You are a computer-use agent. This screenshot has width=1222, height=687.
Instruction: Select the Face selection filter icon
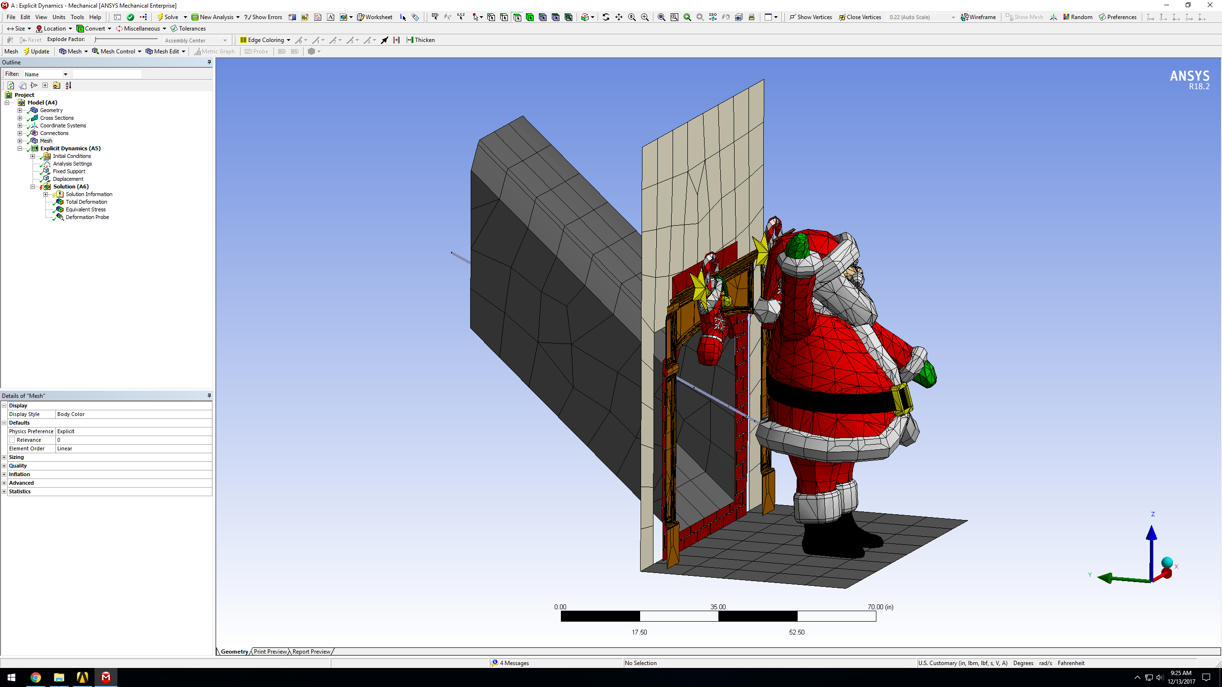coord(517,17)
